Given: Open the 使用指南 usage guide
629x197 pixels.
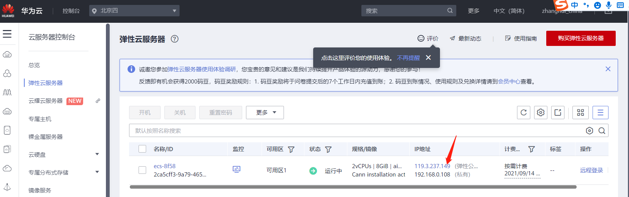Looking at the screenshot, I should [521, 39].
